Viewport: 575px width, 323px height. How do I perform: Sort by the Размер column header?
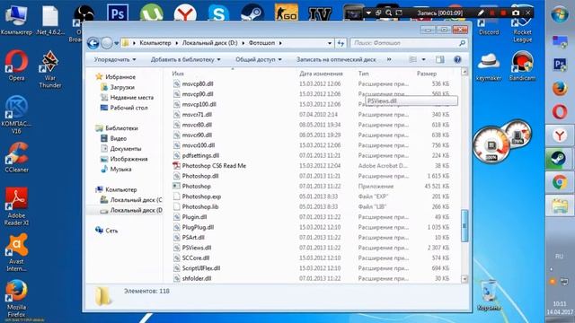pos(427,74)
